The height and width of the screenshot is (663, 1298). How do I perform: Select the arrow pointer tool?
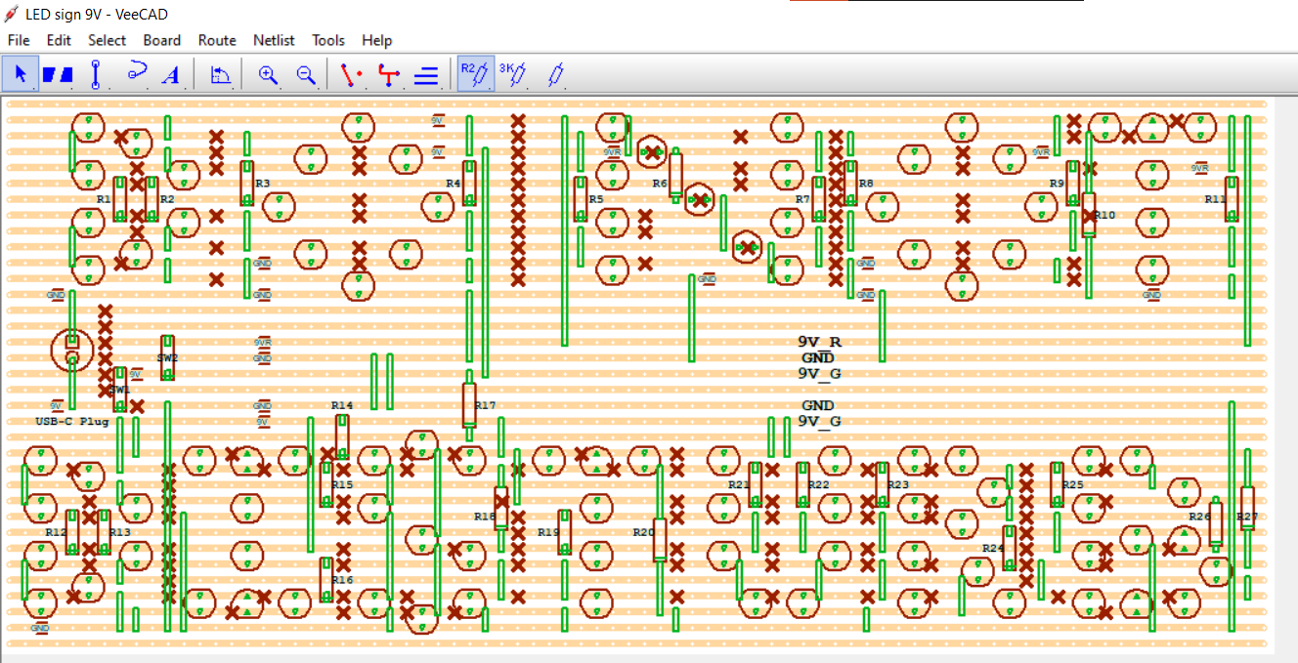pyautogui.click(x=20, y=74)
